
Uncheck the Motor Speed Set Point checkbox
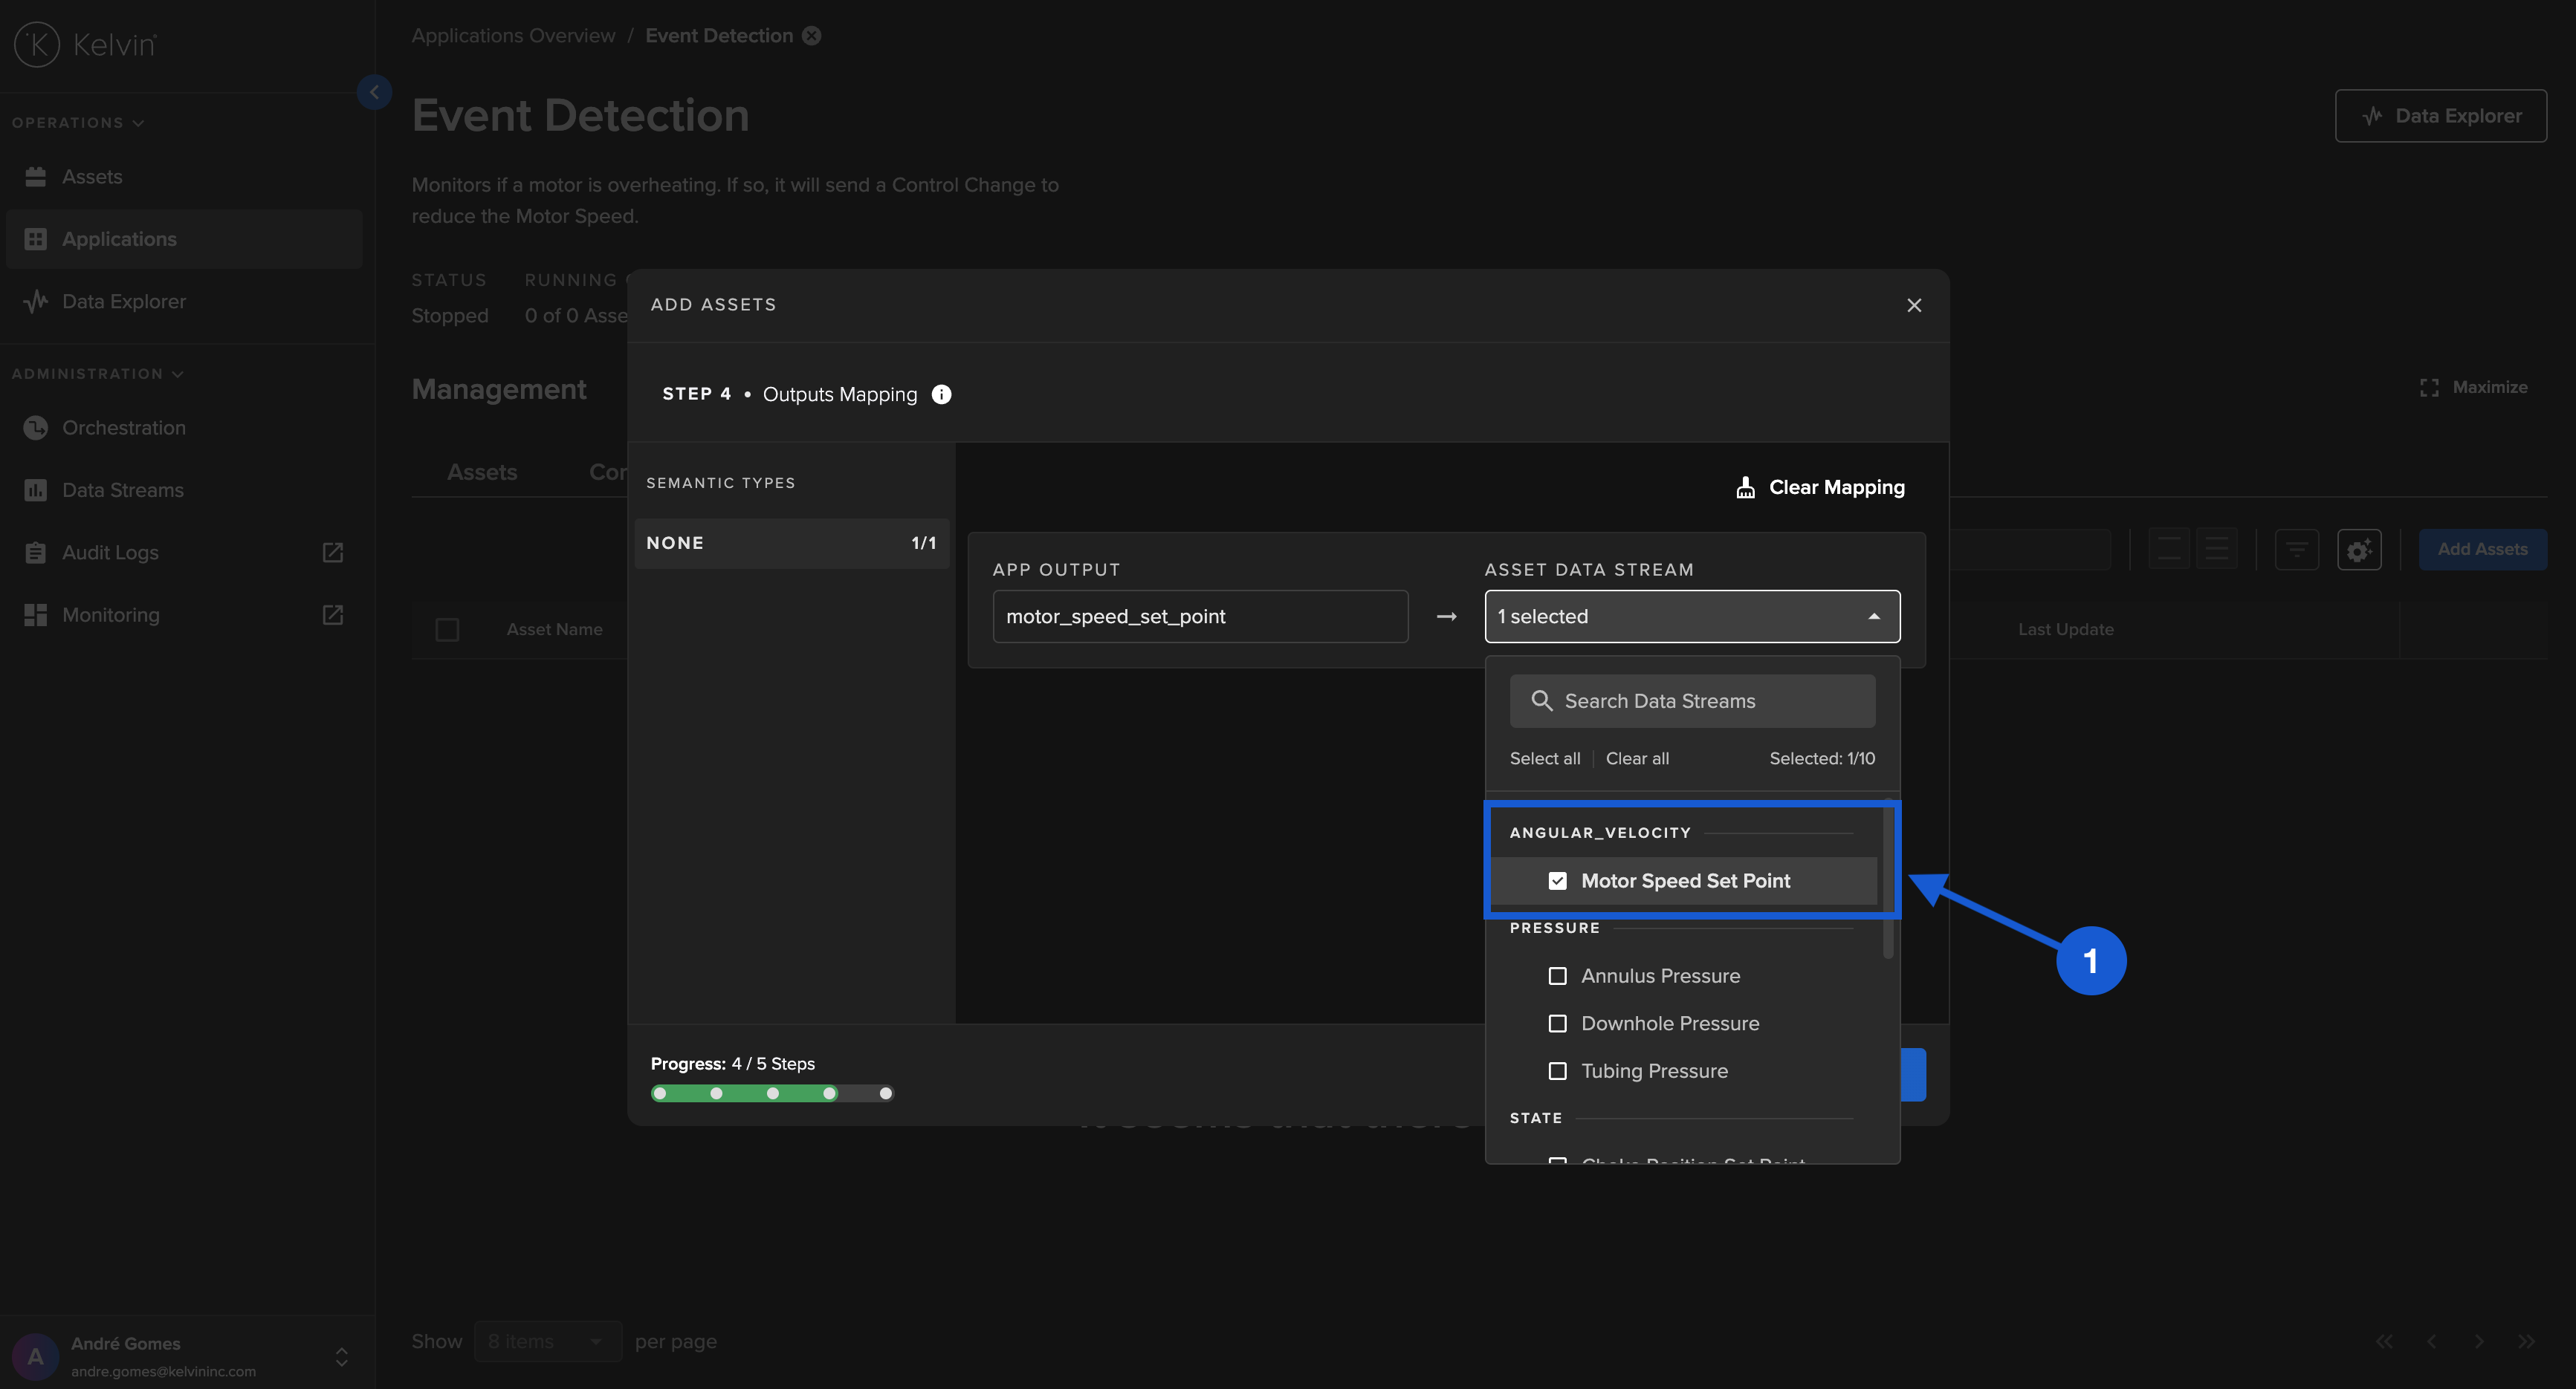click(x=1557, y=880)
